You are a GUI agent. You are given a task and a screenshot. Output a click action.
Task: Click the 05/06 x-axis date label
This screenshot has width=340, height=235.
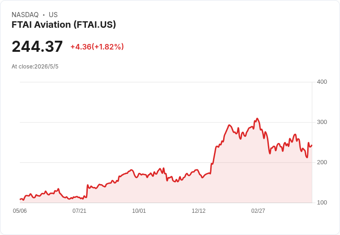pos(20,211)
